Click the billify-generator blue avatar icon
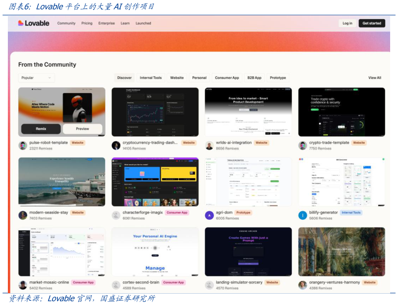 pos(303,215)
